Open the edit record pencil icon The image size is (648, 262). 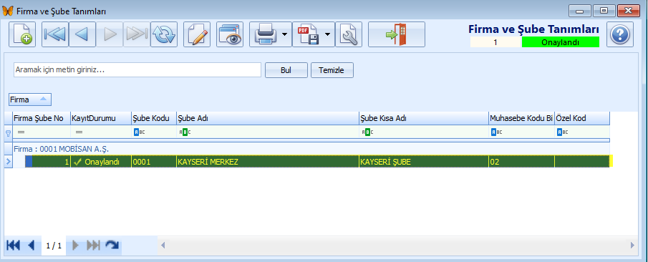point(197,34)
